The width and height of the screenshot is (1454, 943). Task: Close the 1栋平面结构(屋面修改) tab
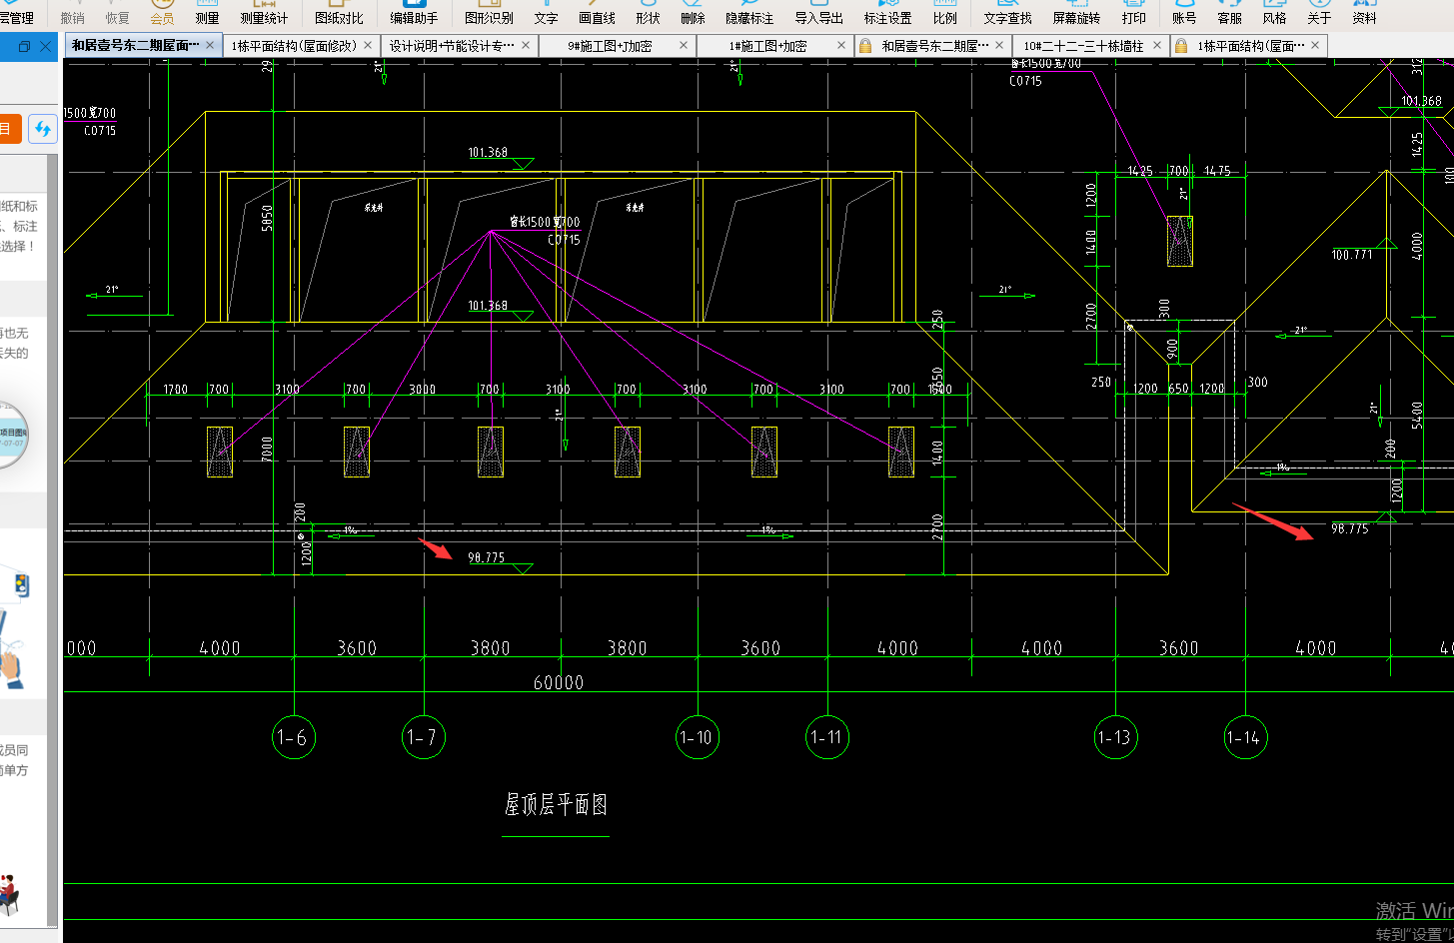coord(368,45)
